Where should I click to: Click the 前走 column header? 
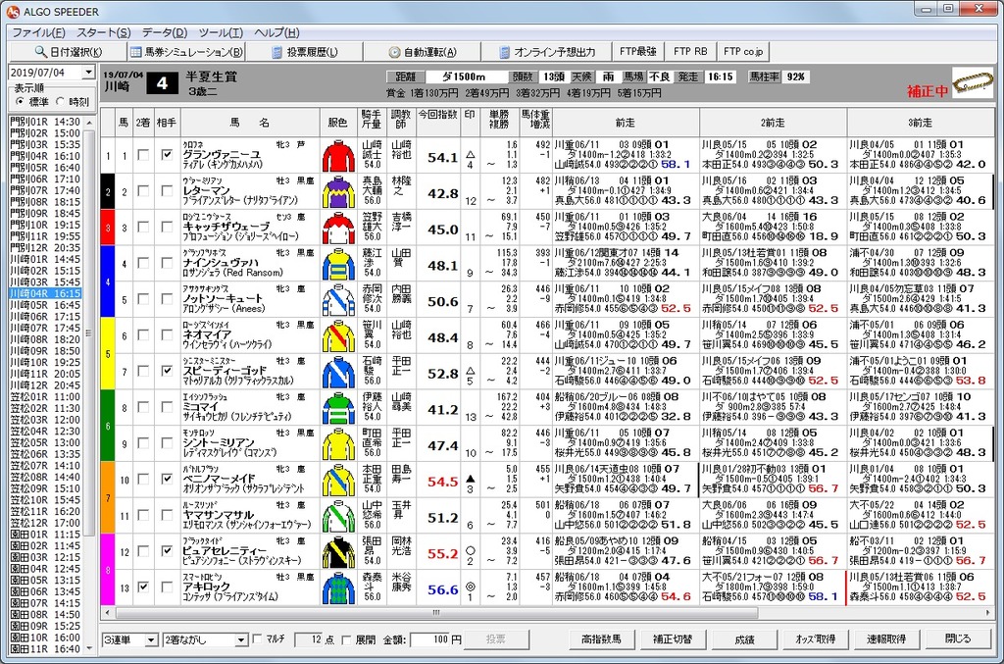click(x=626, y=122)
